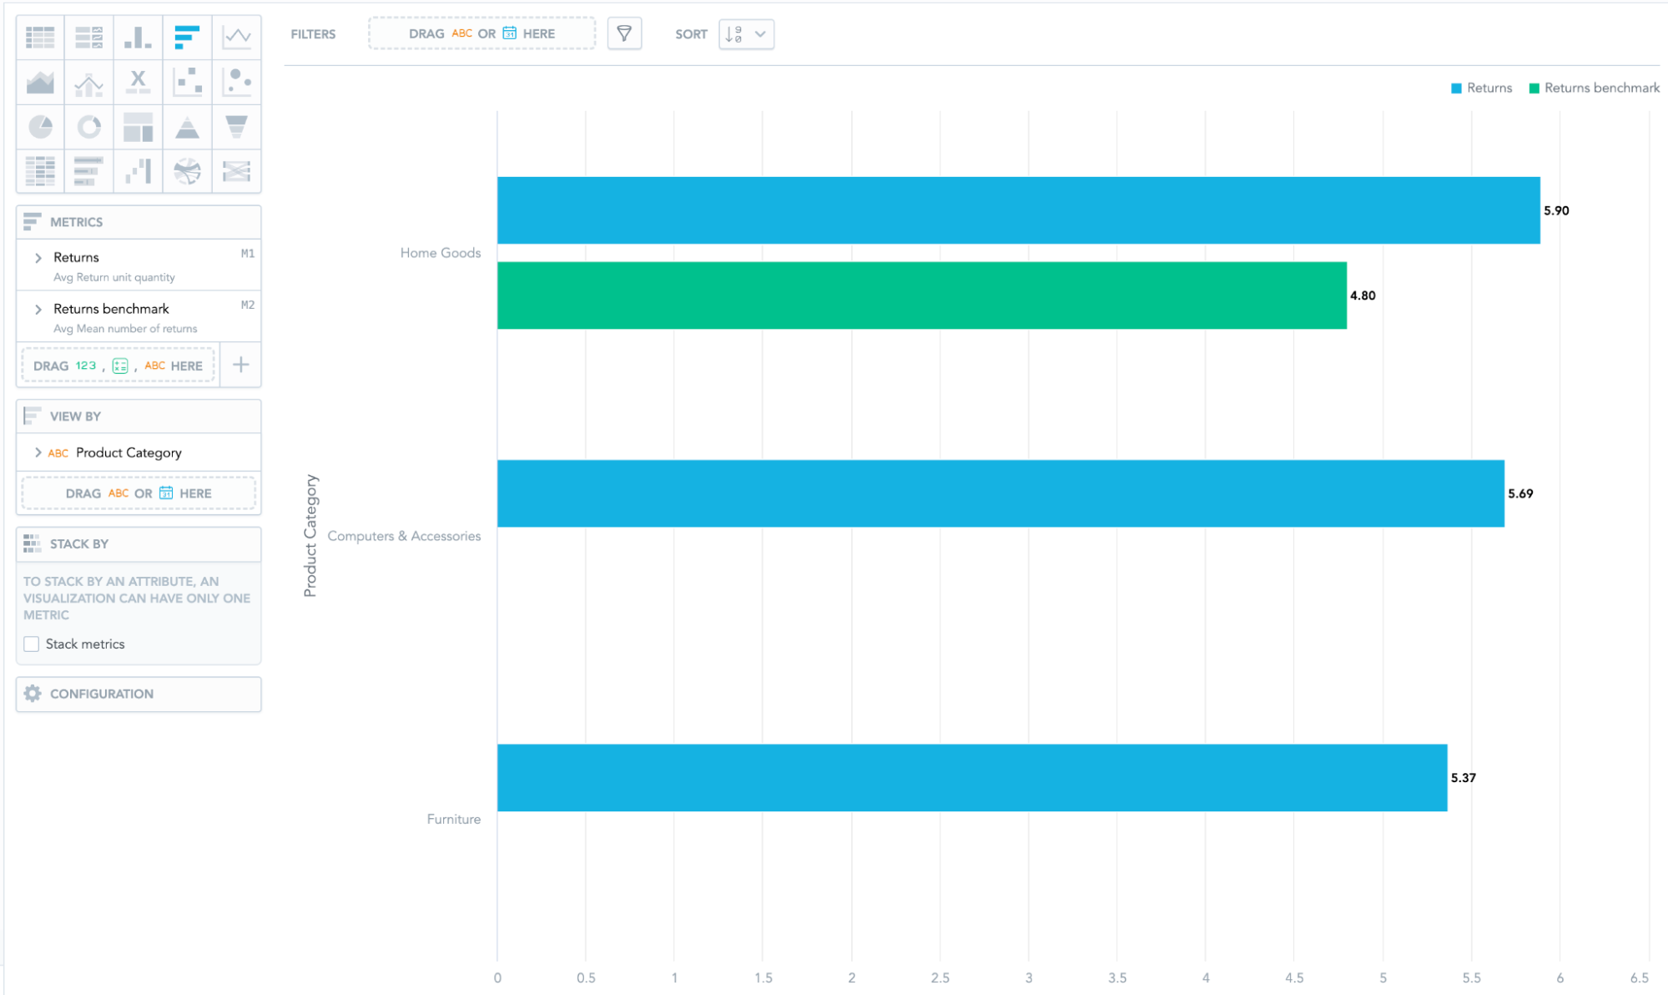Select the table view icon
The height and width of the screenshot is (995, 1668).
pyautogui.click(x=40, y=34)
